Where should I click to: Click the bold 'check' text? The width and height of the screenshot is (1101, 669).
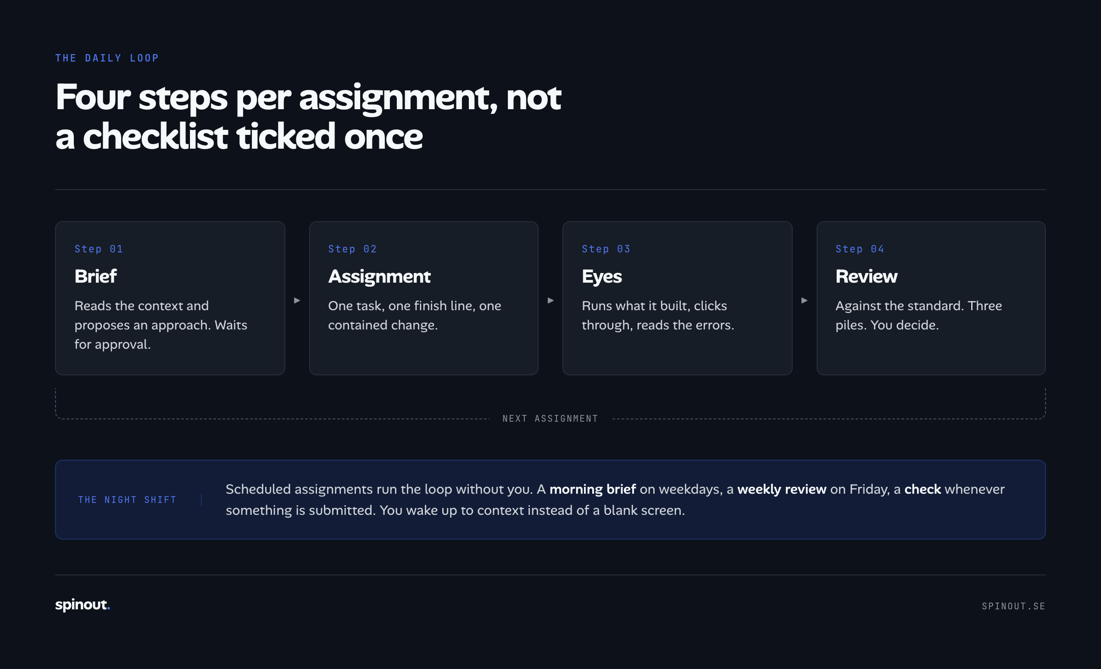[923, 489]
